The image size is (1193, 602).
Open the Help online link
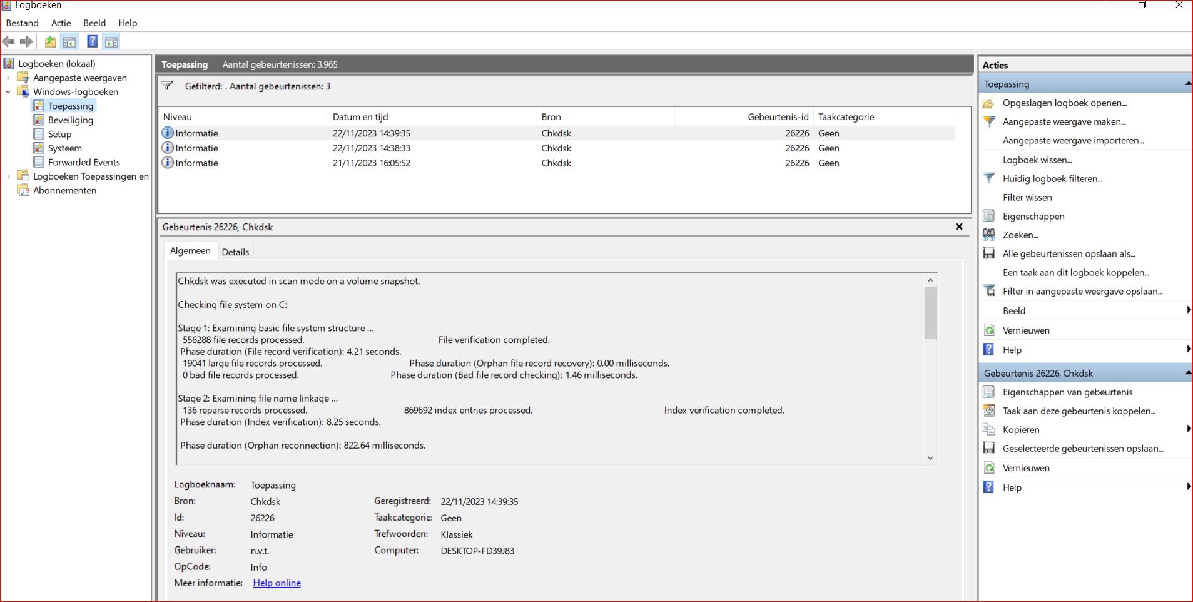click(277, 583)
